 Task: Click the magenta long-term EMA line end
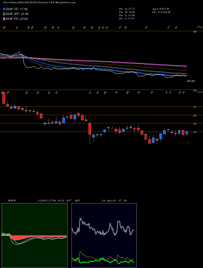186,66
